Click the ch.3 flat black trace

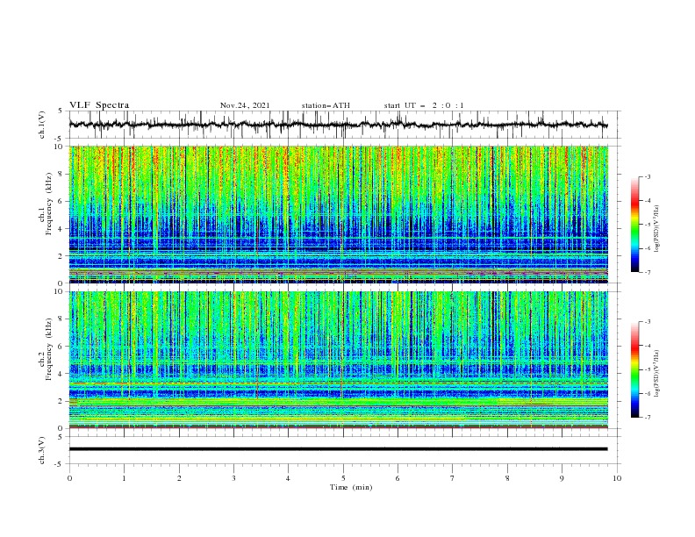pyautogui.click(x=338, y=449)
